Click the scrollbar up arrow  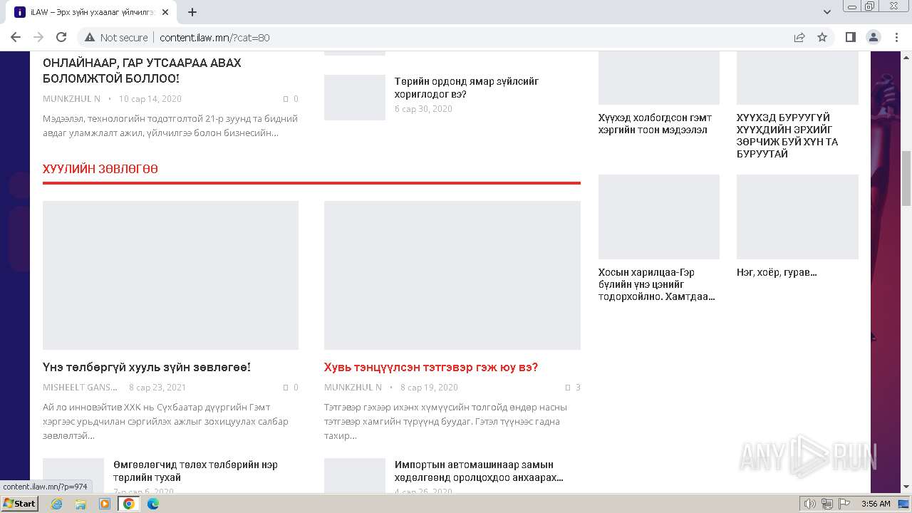click(x=906, y=57)
